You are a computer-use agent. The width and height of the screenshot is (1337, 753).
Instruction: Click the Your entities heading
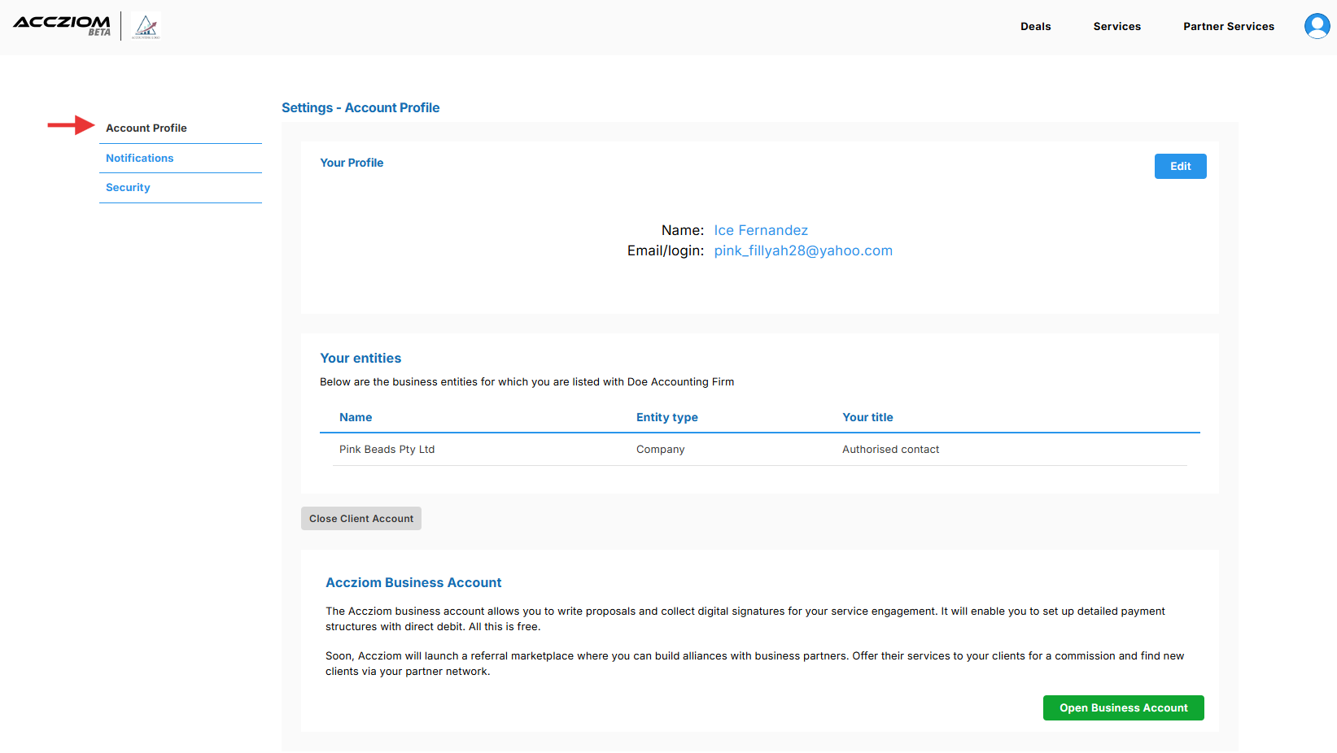[360, 358]
